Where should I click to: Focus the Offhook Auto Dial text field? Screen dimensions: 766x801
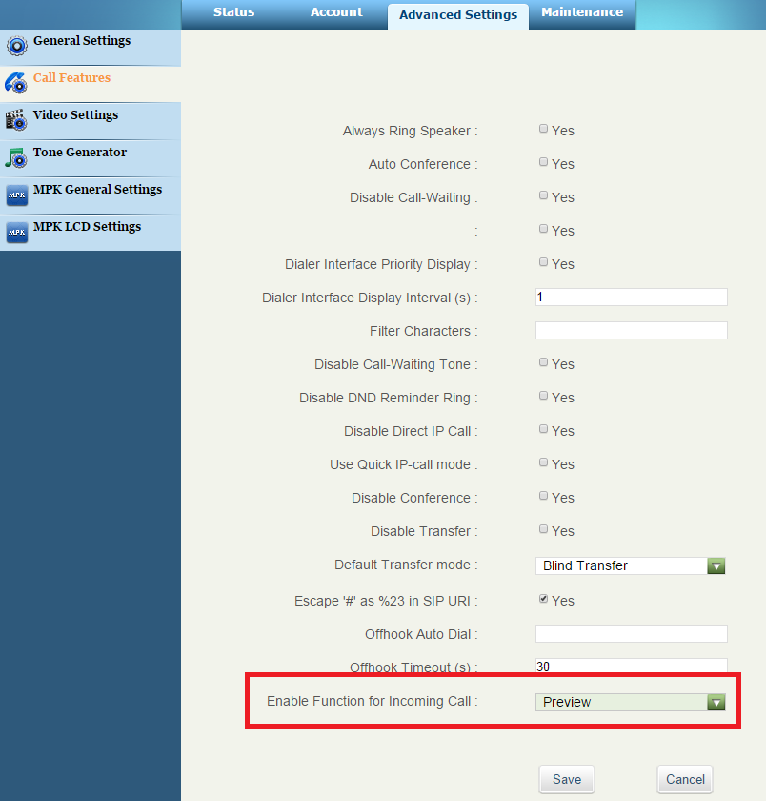631,634
